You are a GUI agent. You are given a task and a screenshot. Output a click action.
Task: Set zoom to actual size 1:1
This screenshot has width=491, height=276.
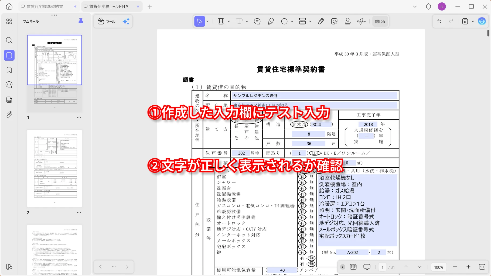pos(482,267)
